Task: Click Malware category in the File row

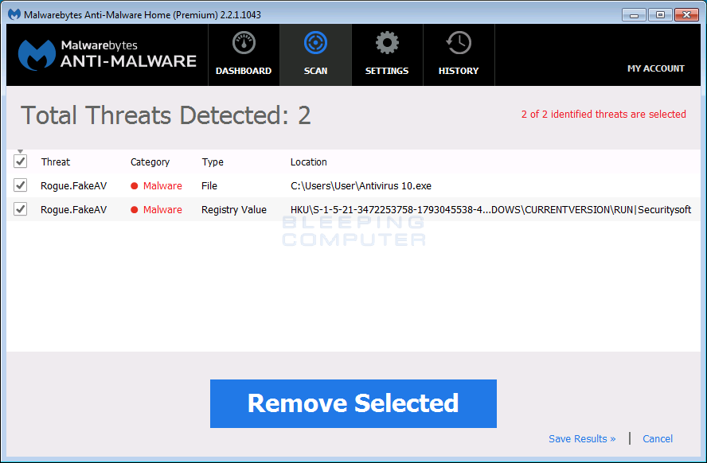Action: 157,186
